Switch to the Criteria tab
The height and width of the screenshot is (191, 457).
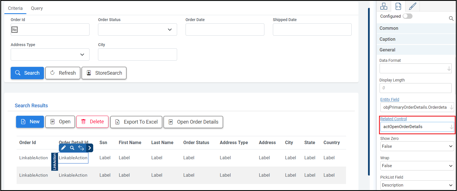click(x=15, y=8)
